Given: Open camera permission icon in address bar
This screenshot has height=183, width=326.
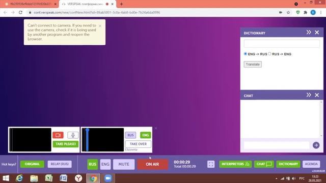Looking at the screenshot, I should pyautogui.click(x=281, y=12).
